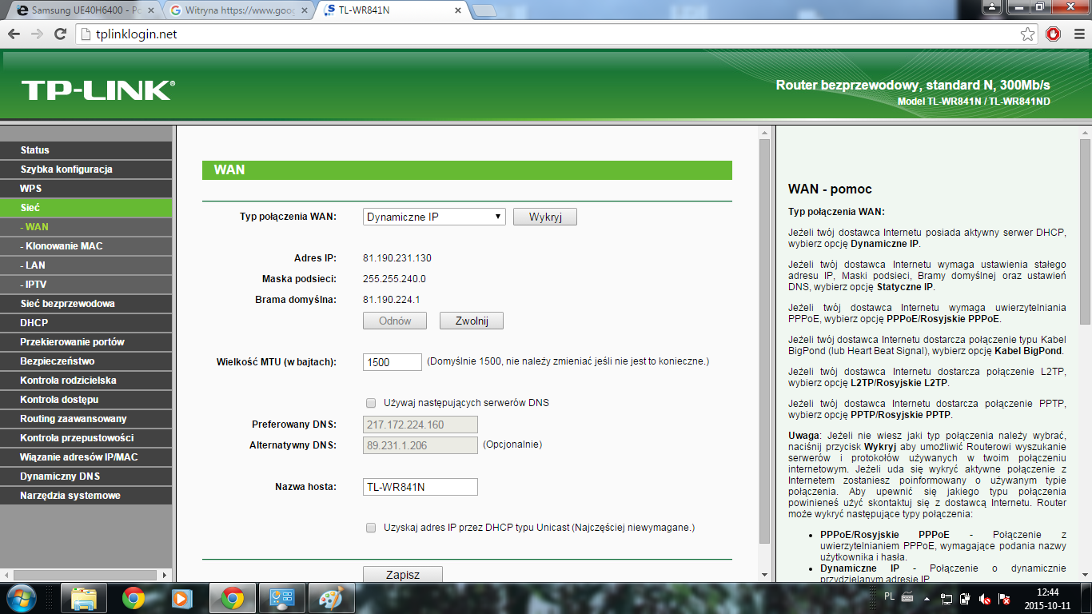This screenshot has height=614, width=1092.
Task: Open the red stop-sign extension icon
Action: pyautogui.click(x=1054, y=34)
